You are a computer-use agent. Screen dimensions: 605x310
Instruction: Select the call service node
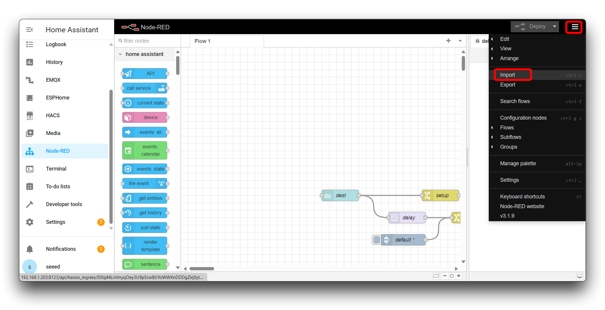[145, 88]
